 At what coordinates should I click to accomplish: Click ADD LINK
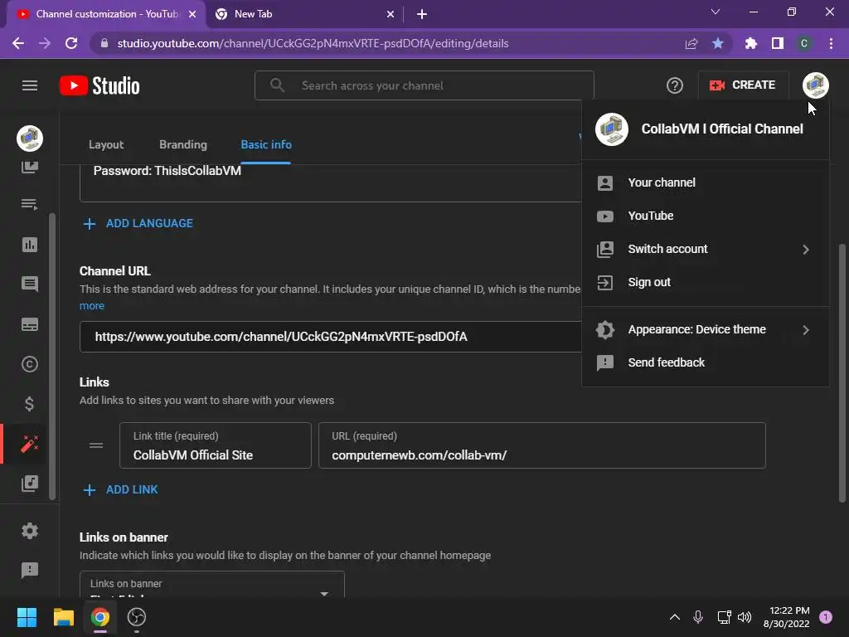pos(121,489)
